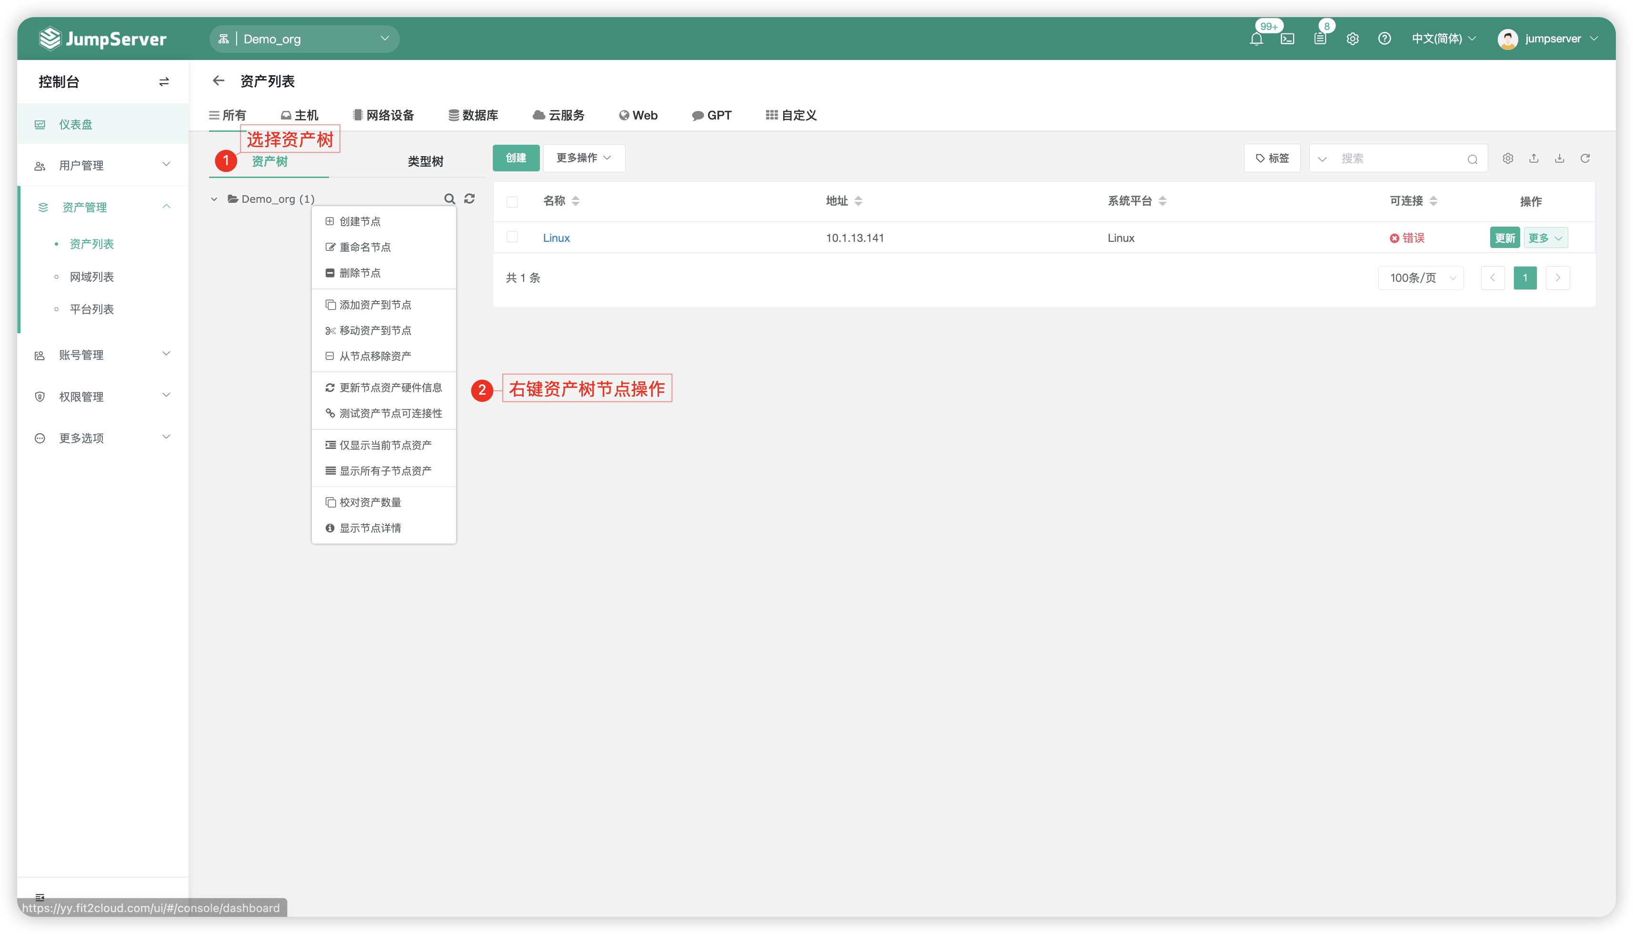Open the notifications bell icon

click(1256, 39)
